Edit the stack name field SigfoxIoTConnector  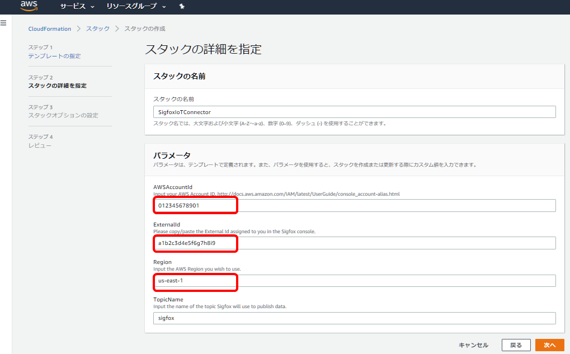(355, 112)
